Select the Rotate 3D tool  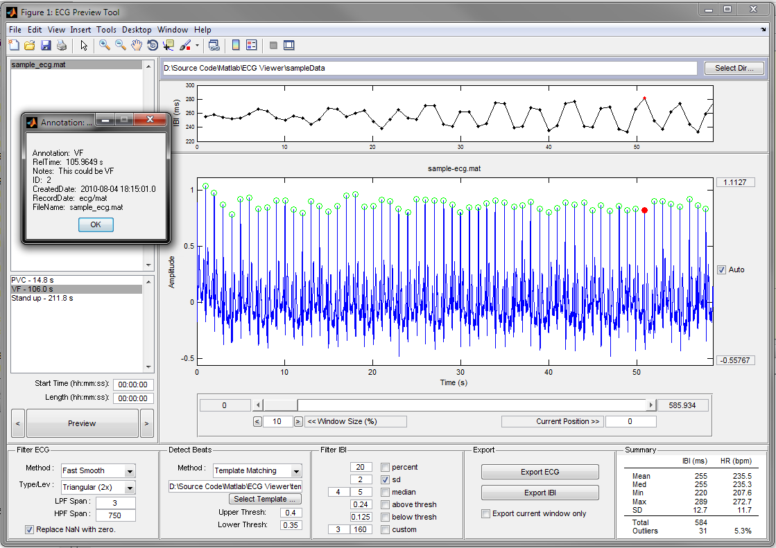click(x=153, y=46)
